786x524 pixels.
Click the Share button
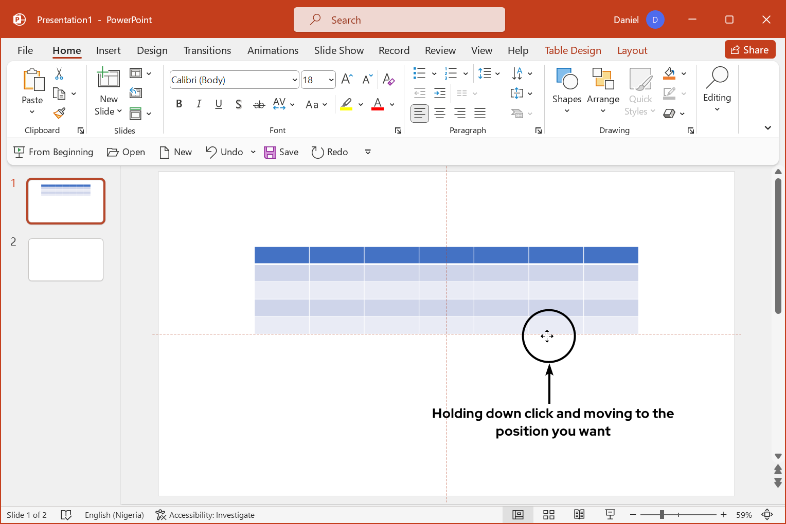point(749,50)
